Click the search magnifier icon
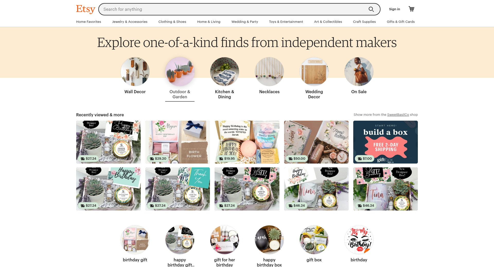The height and width of the screenshot is (267, 494). (371, 9)
